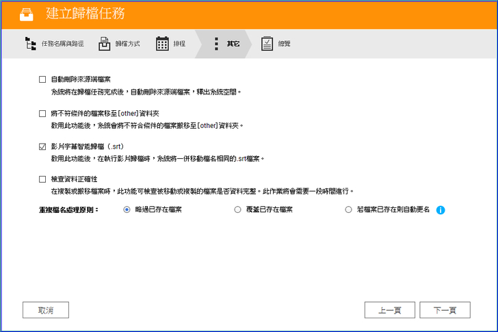Click description text under 檢查資料正確性
498x332 pixels.
pos(202,191)
